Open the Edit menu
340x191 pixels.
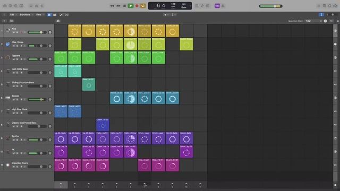(x=12, y=15)
